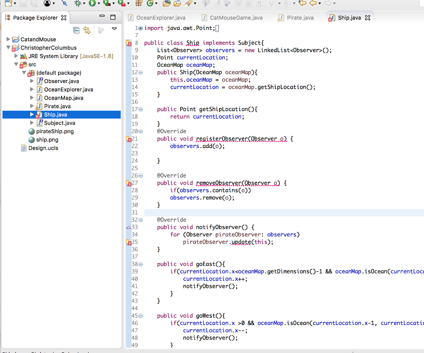Expand Subject.java in the tree
Screen dimensions: 424x353
click(32, 123)
